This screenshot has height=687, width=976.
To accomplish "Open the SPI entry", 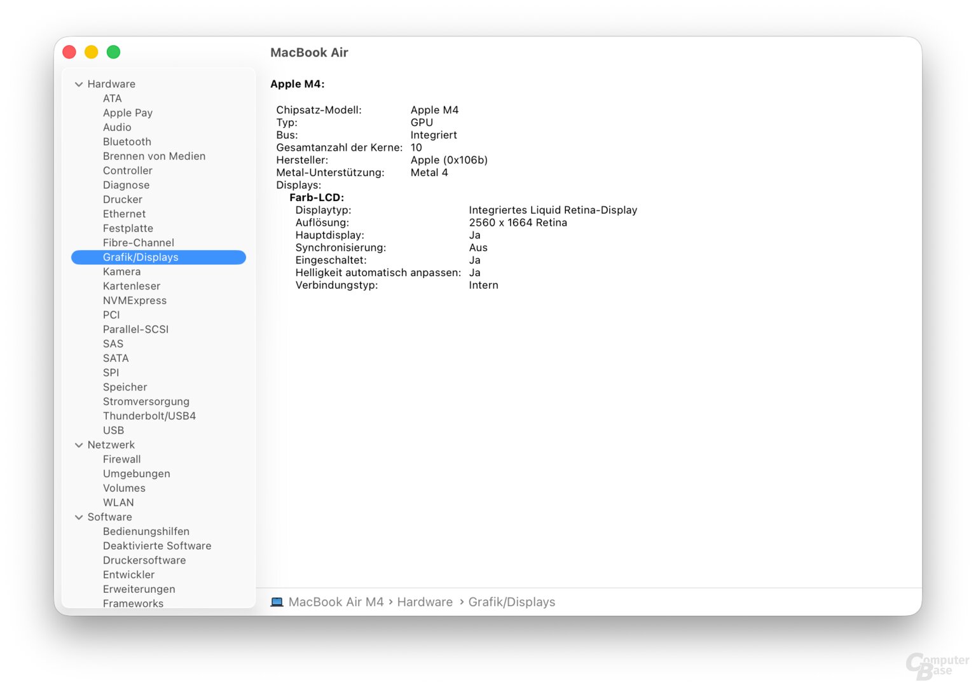I will [111, 373].
